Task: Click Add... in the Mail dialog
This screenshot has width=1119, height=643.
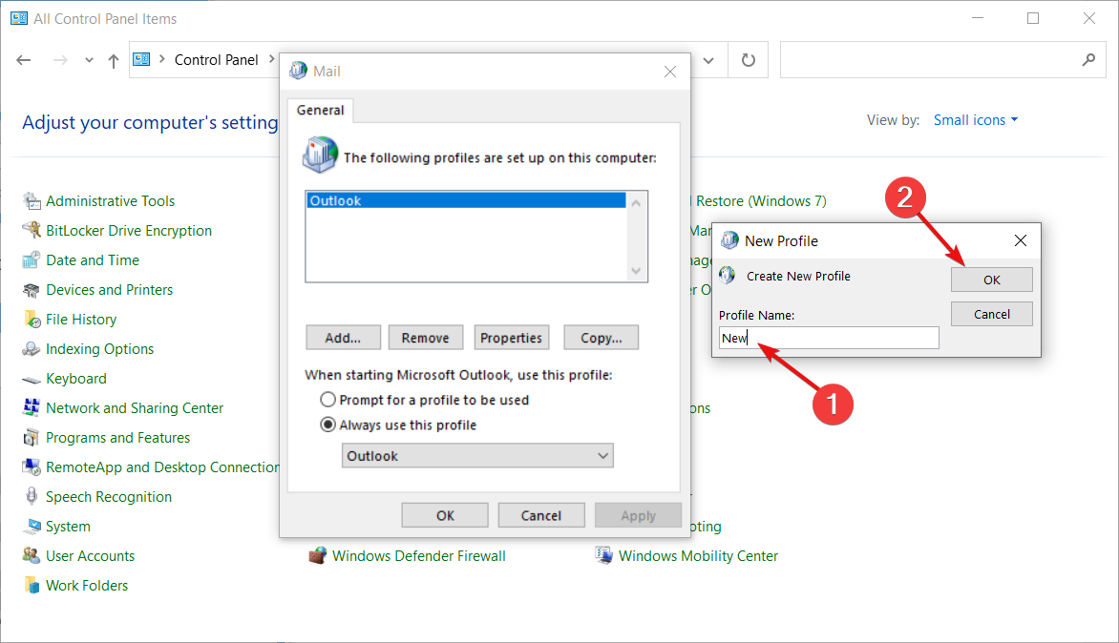Action: pos(344,338)
